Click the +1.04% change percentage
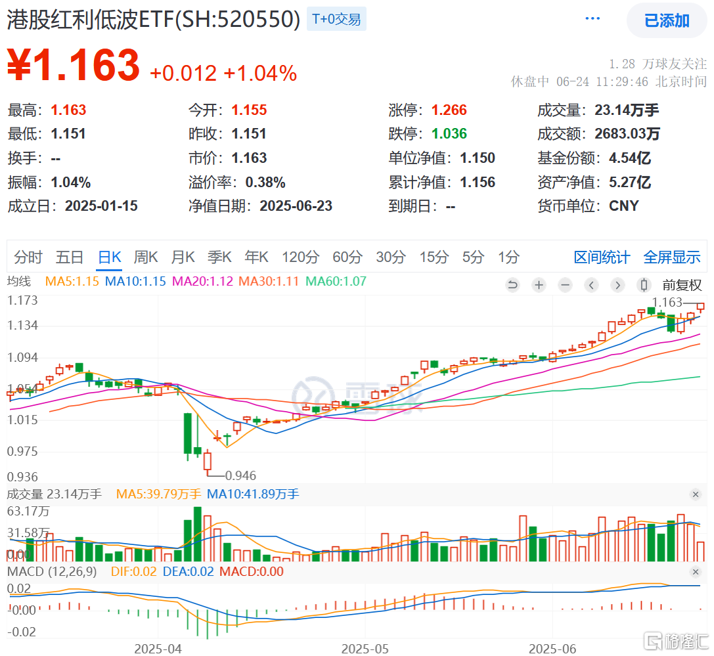The height and width of the screenshot is (656, 714). coord(261,74)
